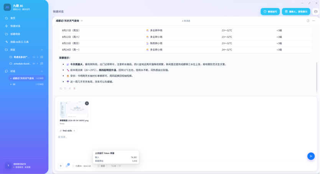Edit title icon next to 成都近7天的天气查询

(x=82, y=21)
